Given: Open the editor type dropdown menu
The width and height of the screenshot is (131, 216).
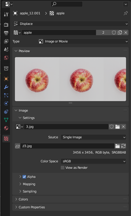Looking at the screenshot, I should point(9,4).
